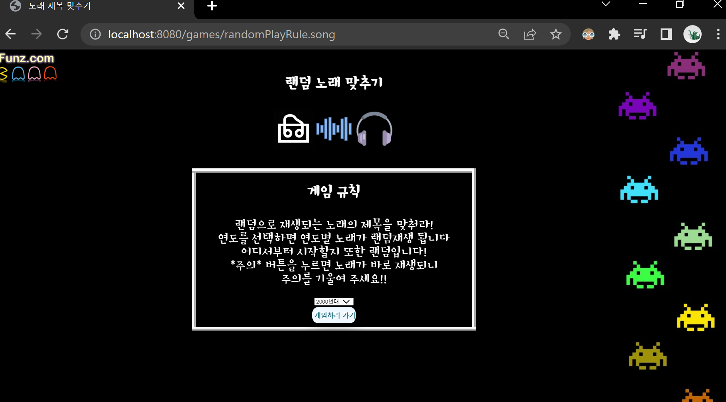The height and width of the screenshot is (402, 726).
Task: Switch to the 노래 제목 맞추기 tab
Action: [77, 7]
